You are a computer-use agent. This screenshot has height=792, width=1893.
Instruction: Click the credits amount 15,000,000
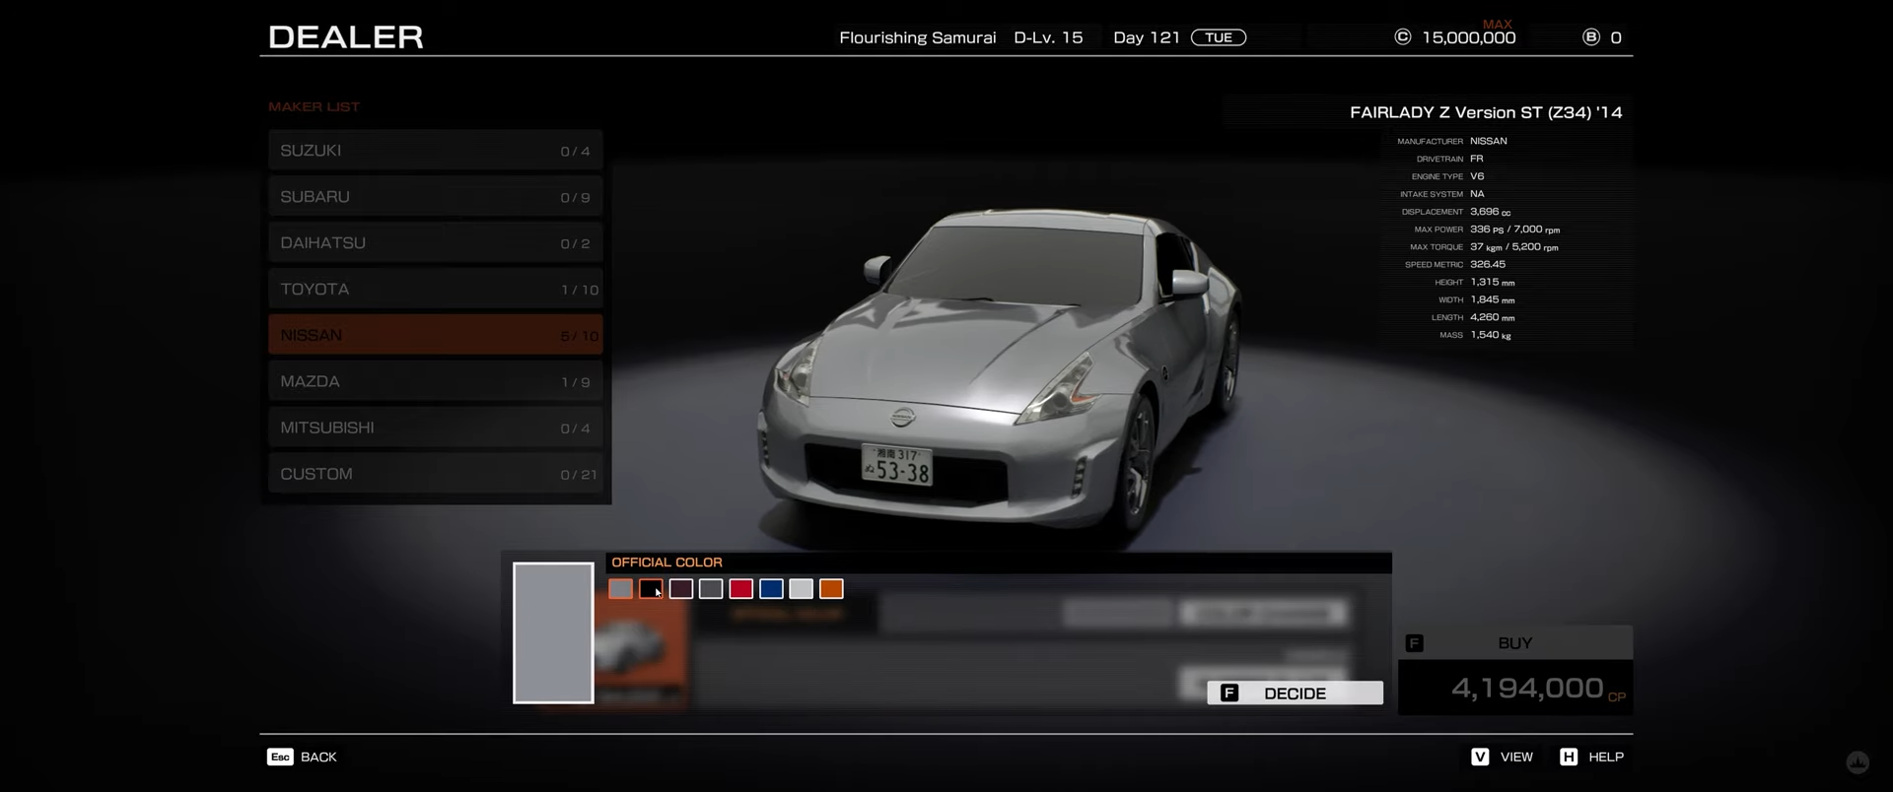coord(1469,37)
